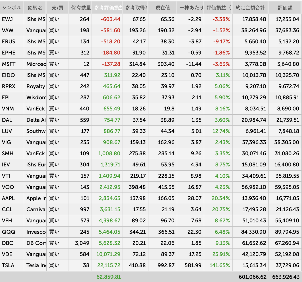
Task: Click the Wisdom name cell
Action: [35, 97]
